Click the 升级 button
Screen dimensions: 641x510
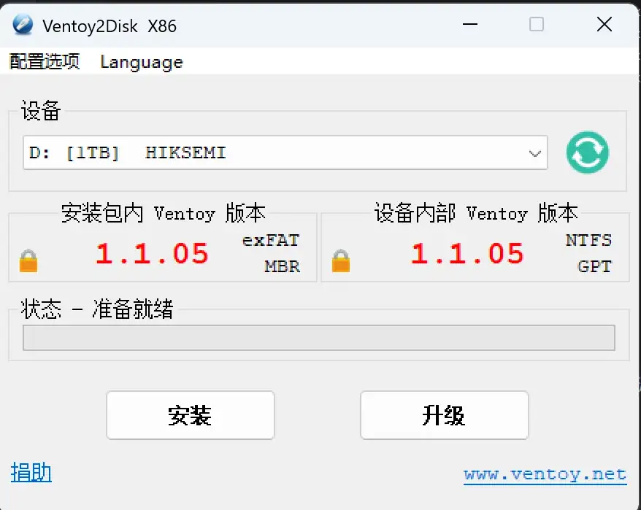(x=445, y=415)
